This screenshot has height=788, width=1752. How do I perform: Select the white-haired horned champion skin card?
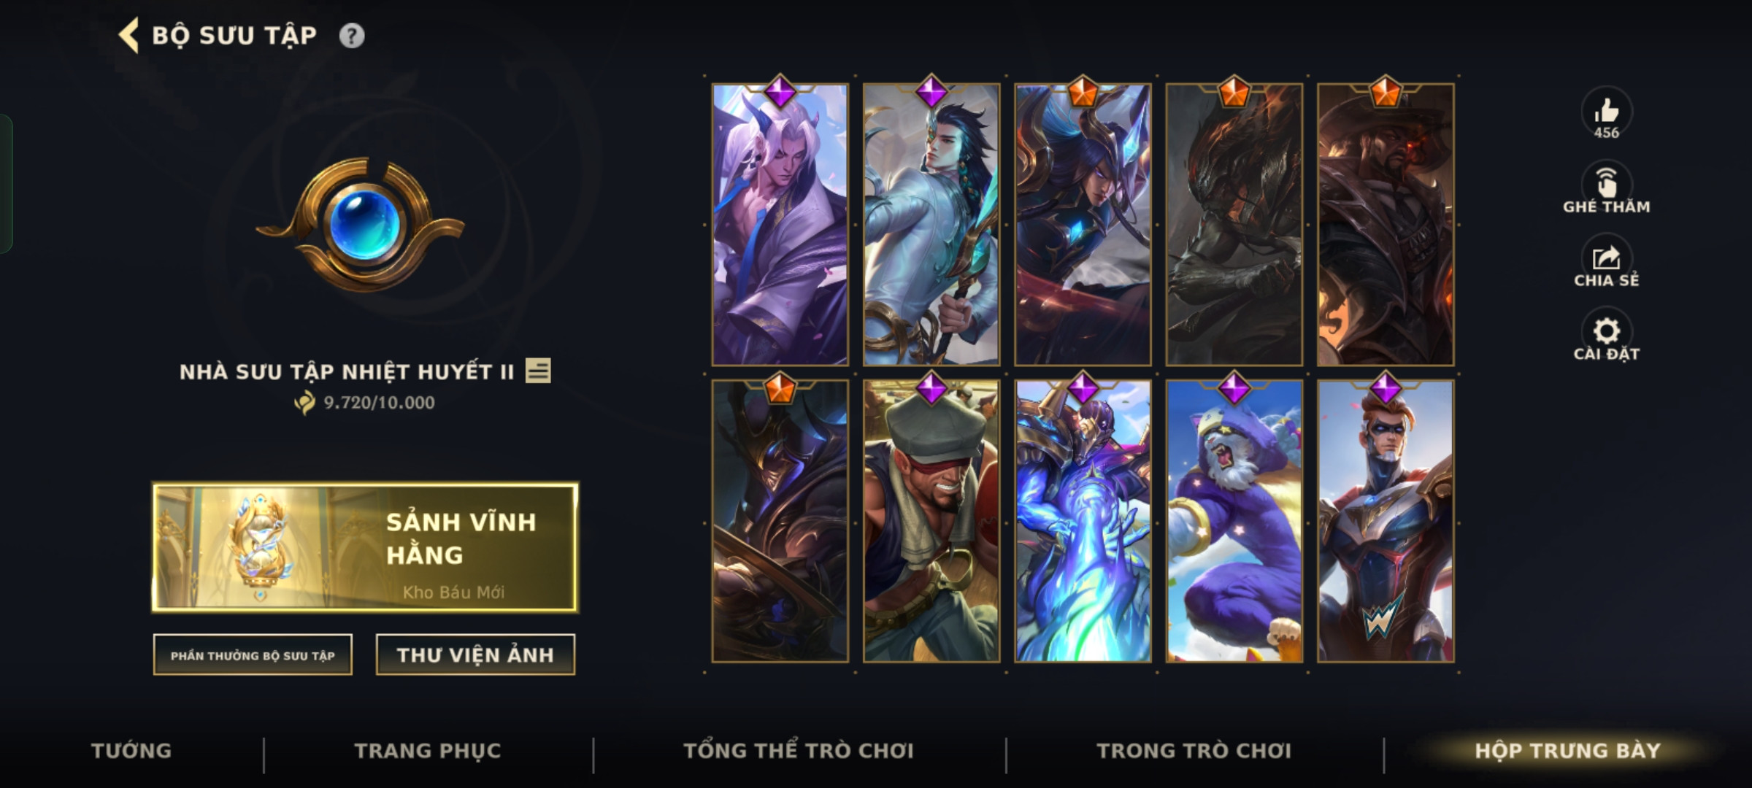pos(780,225)
